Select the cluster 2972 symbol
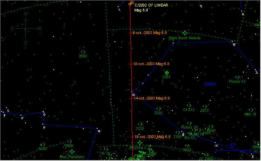This screenshot has width=261, height=161. coord(205,107)
